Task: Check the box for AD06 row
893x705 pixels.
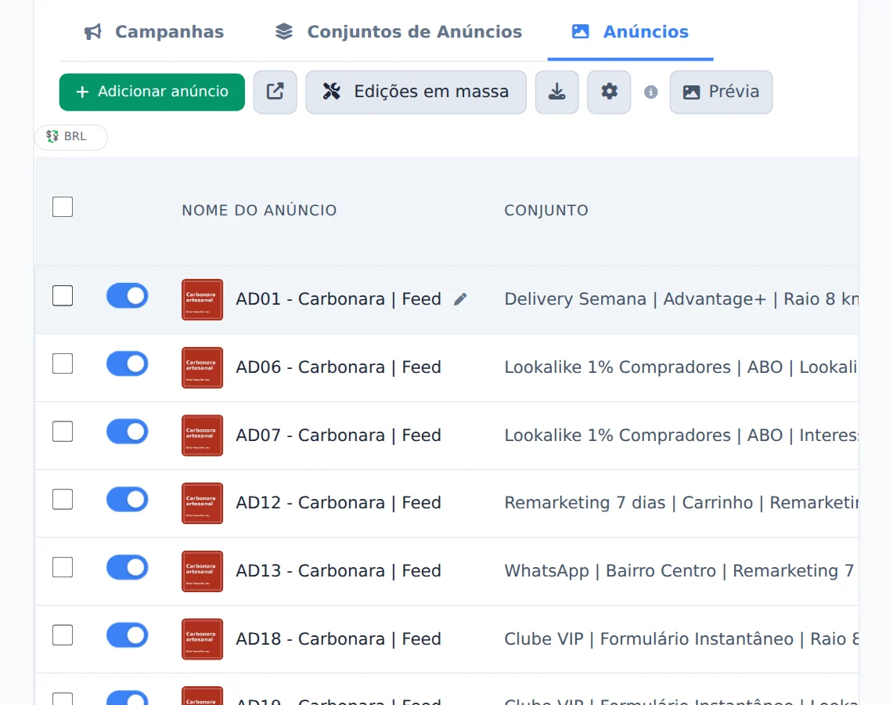Action: click(x=63, y=363)
